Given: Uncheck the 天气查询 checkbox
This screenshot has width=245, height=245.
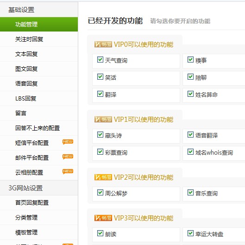Looking at the screenshot, I should (x=100, y=60).
